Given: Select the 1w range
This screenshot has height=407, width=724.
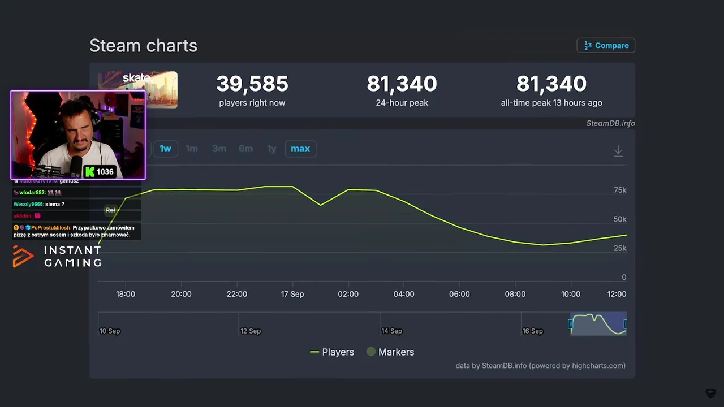Looking at the screenshot, I should [x=165, y=149].
